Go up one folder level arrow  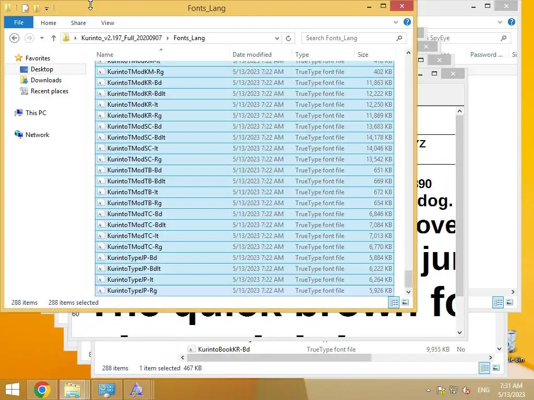[x=54, y=38]
